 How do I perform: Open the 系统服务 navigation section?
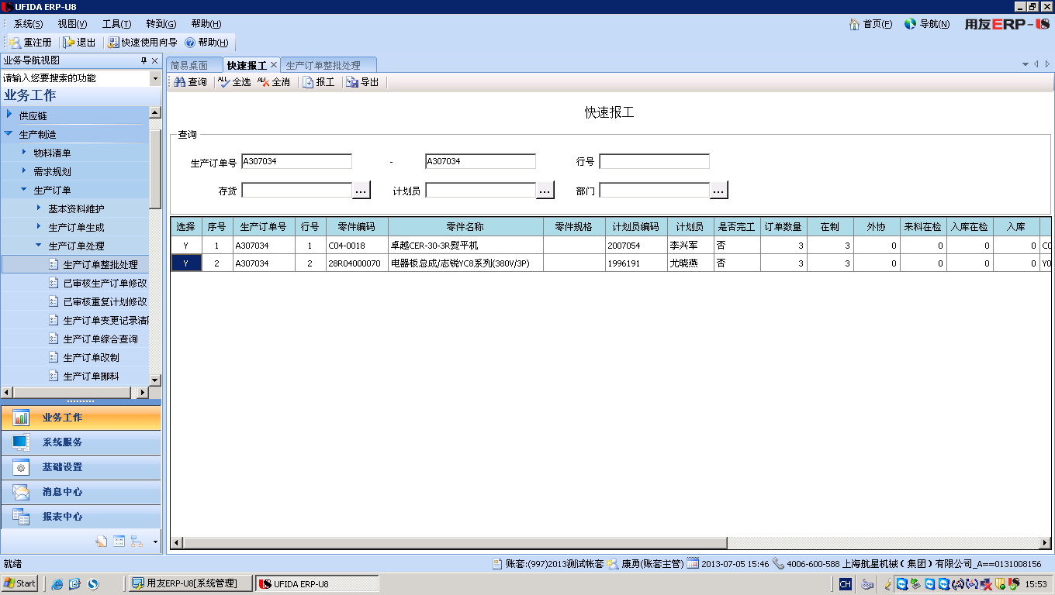point(62,442)
